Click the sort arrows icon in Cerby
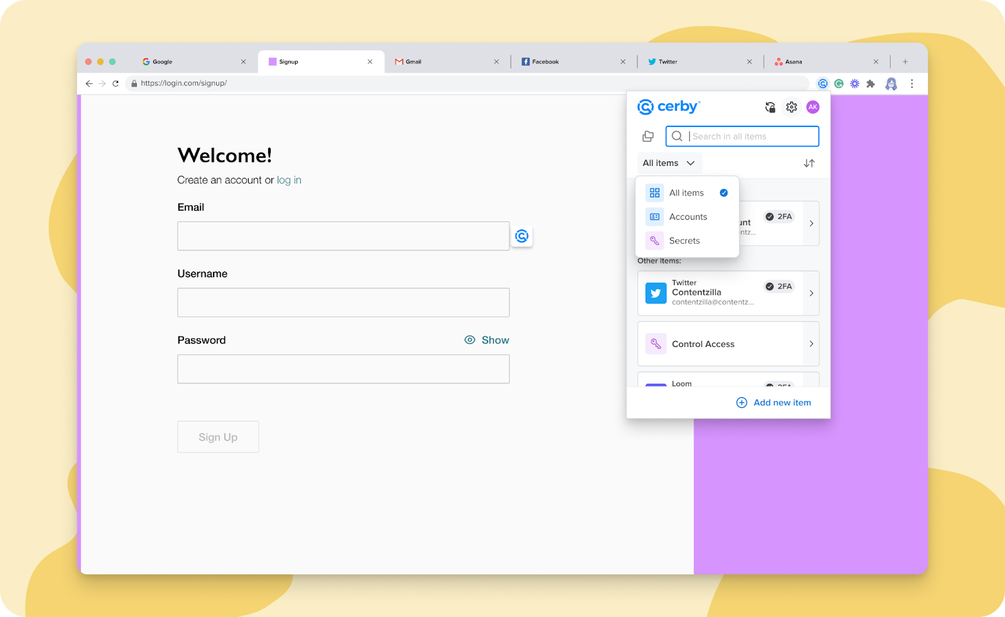 point(809,163)
